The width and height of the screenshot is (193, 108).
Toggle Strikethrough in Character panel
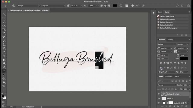click(185, 63)
